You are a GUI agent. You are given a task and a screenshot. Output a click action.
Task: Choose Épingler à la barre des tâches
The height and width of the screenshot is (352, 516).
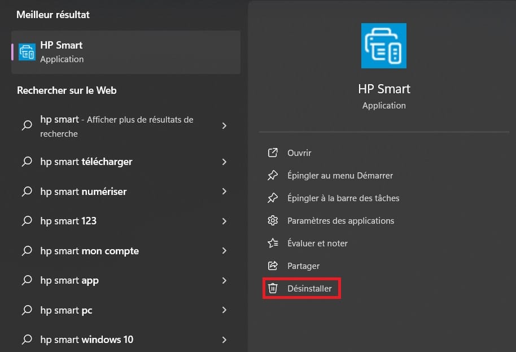click(x=343, y=198)
